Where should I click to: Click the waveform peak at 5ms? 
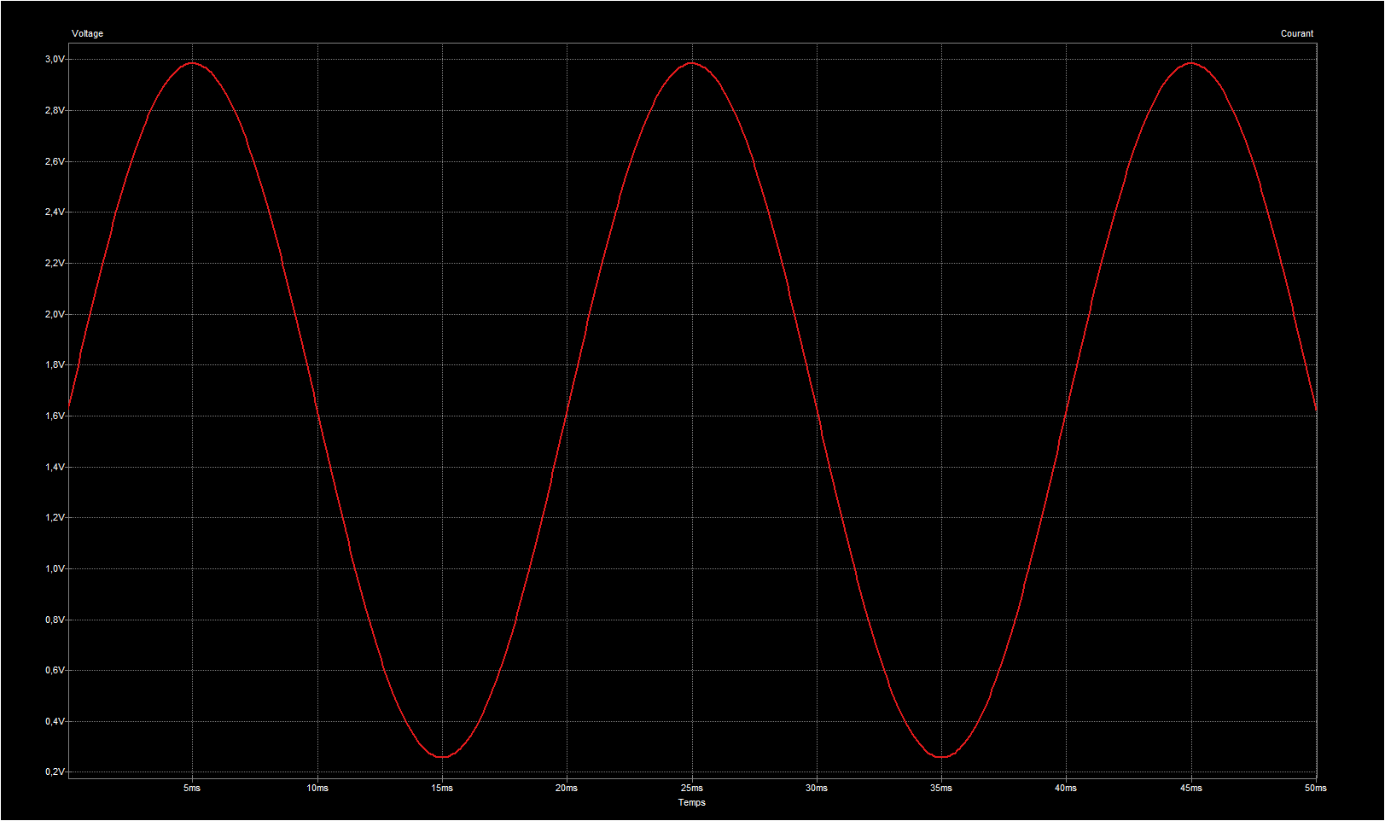(x=193, y=63)
